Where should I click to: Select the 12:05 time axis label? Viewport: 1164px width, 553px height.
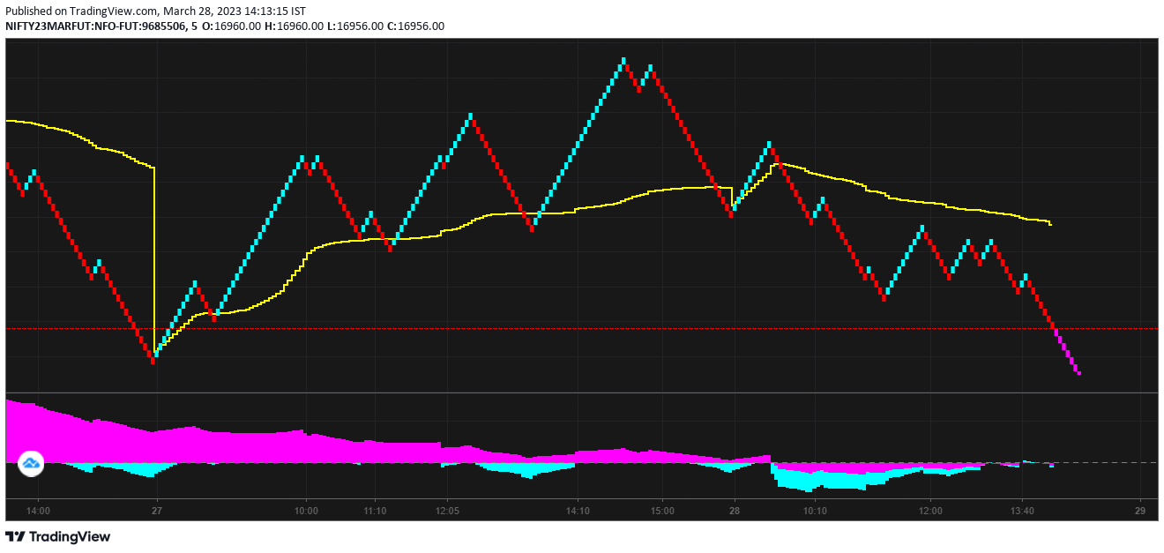(x=447, y=511)
